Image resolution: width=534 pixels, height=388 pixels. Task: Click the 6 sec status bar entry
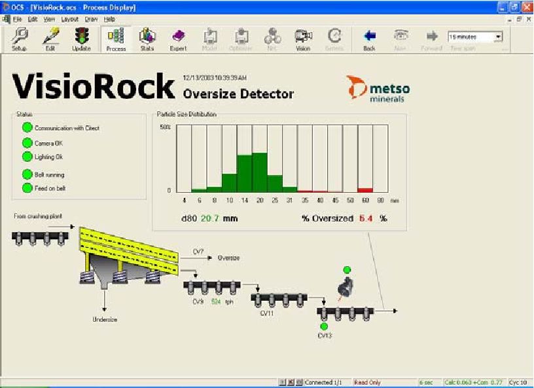click(426, 383)
